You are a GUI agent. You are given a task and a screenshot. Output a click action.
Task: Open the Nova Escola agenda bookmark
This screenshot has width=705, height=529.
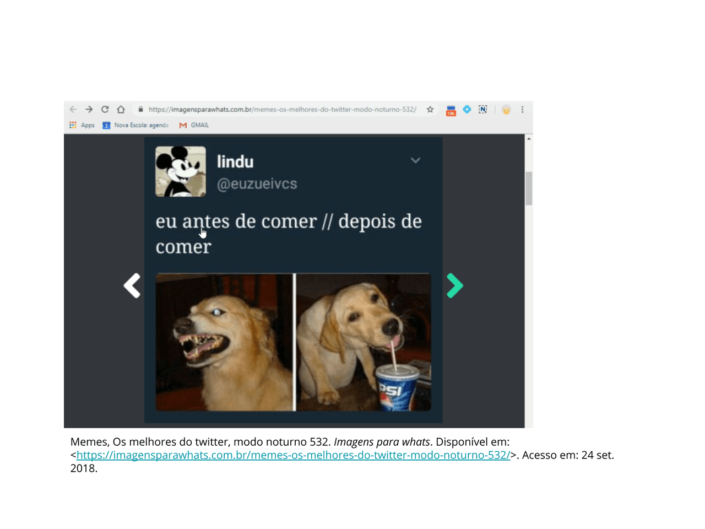(135, 125)
